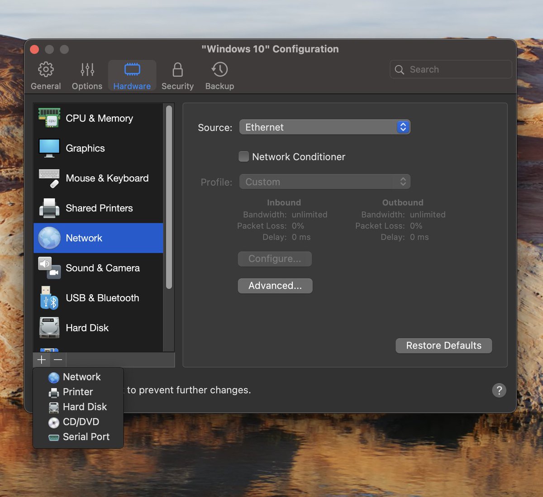Choose Hard Disk from the add-device menu

tap(78, 407)
